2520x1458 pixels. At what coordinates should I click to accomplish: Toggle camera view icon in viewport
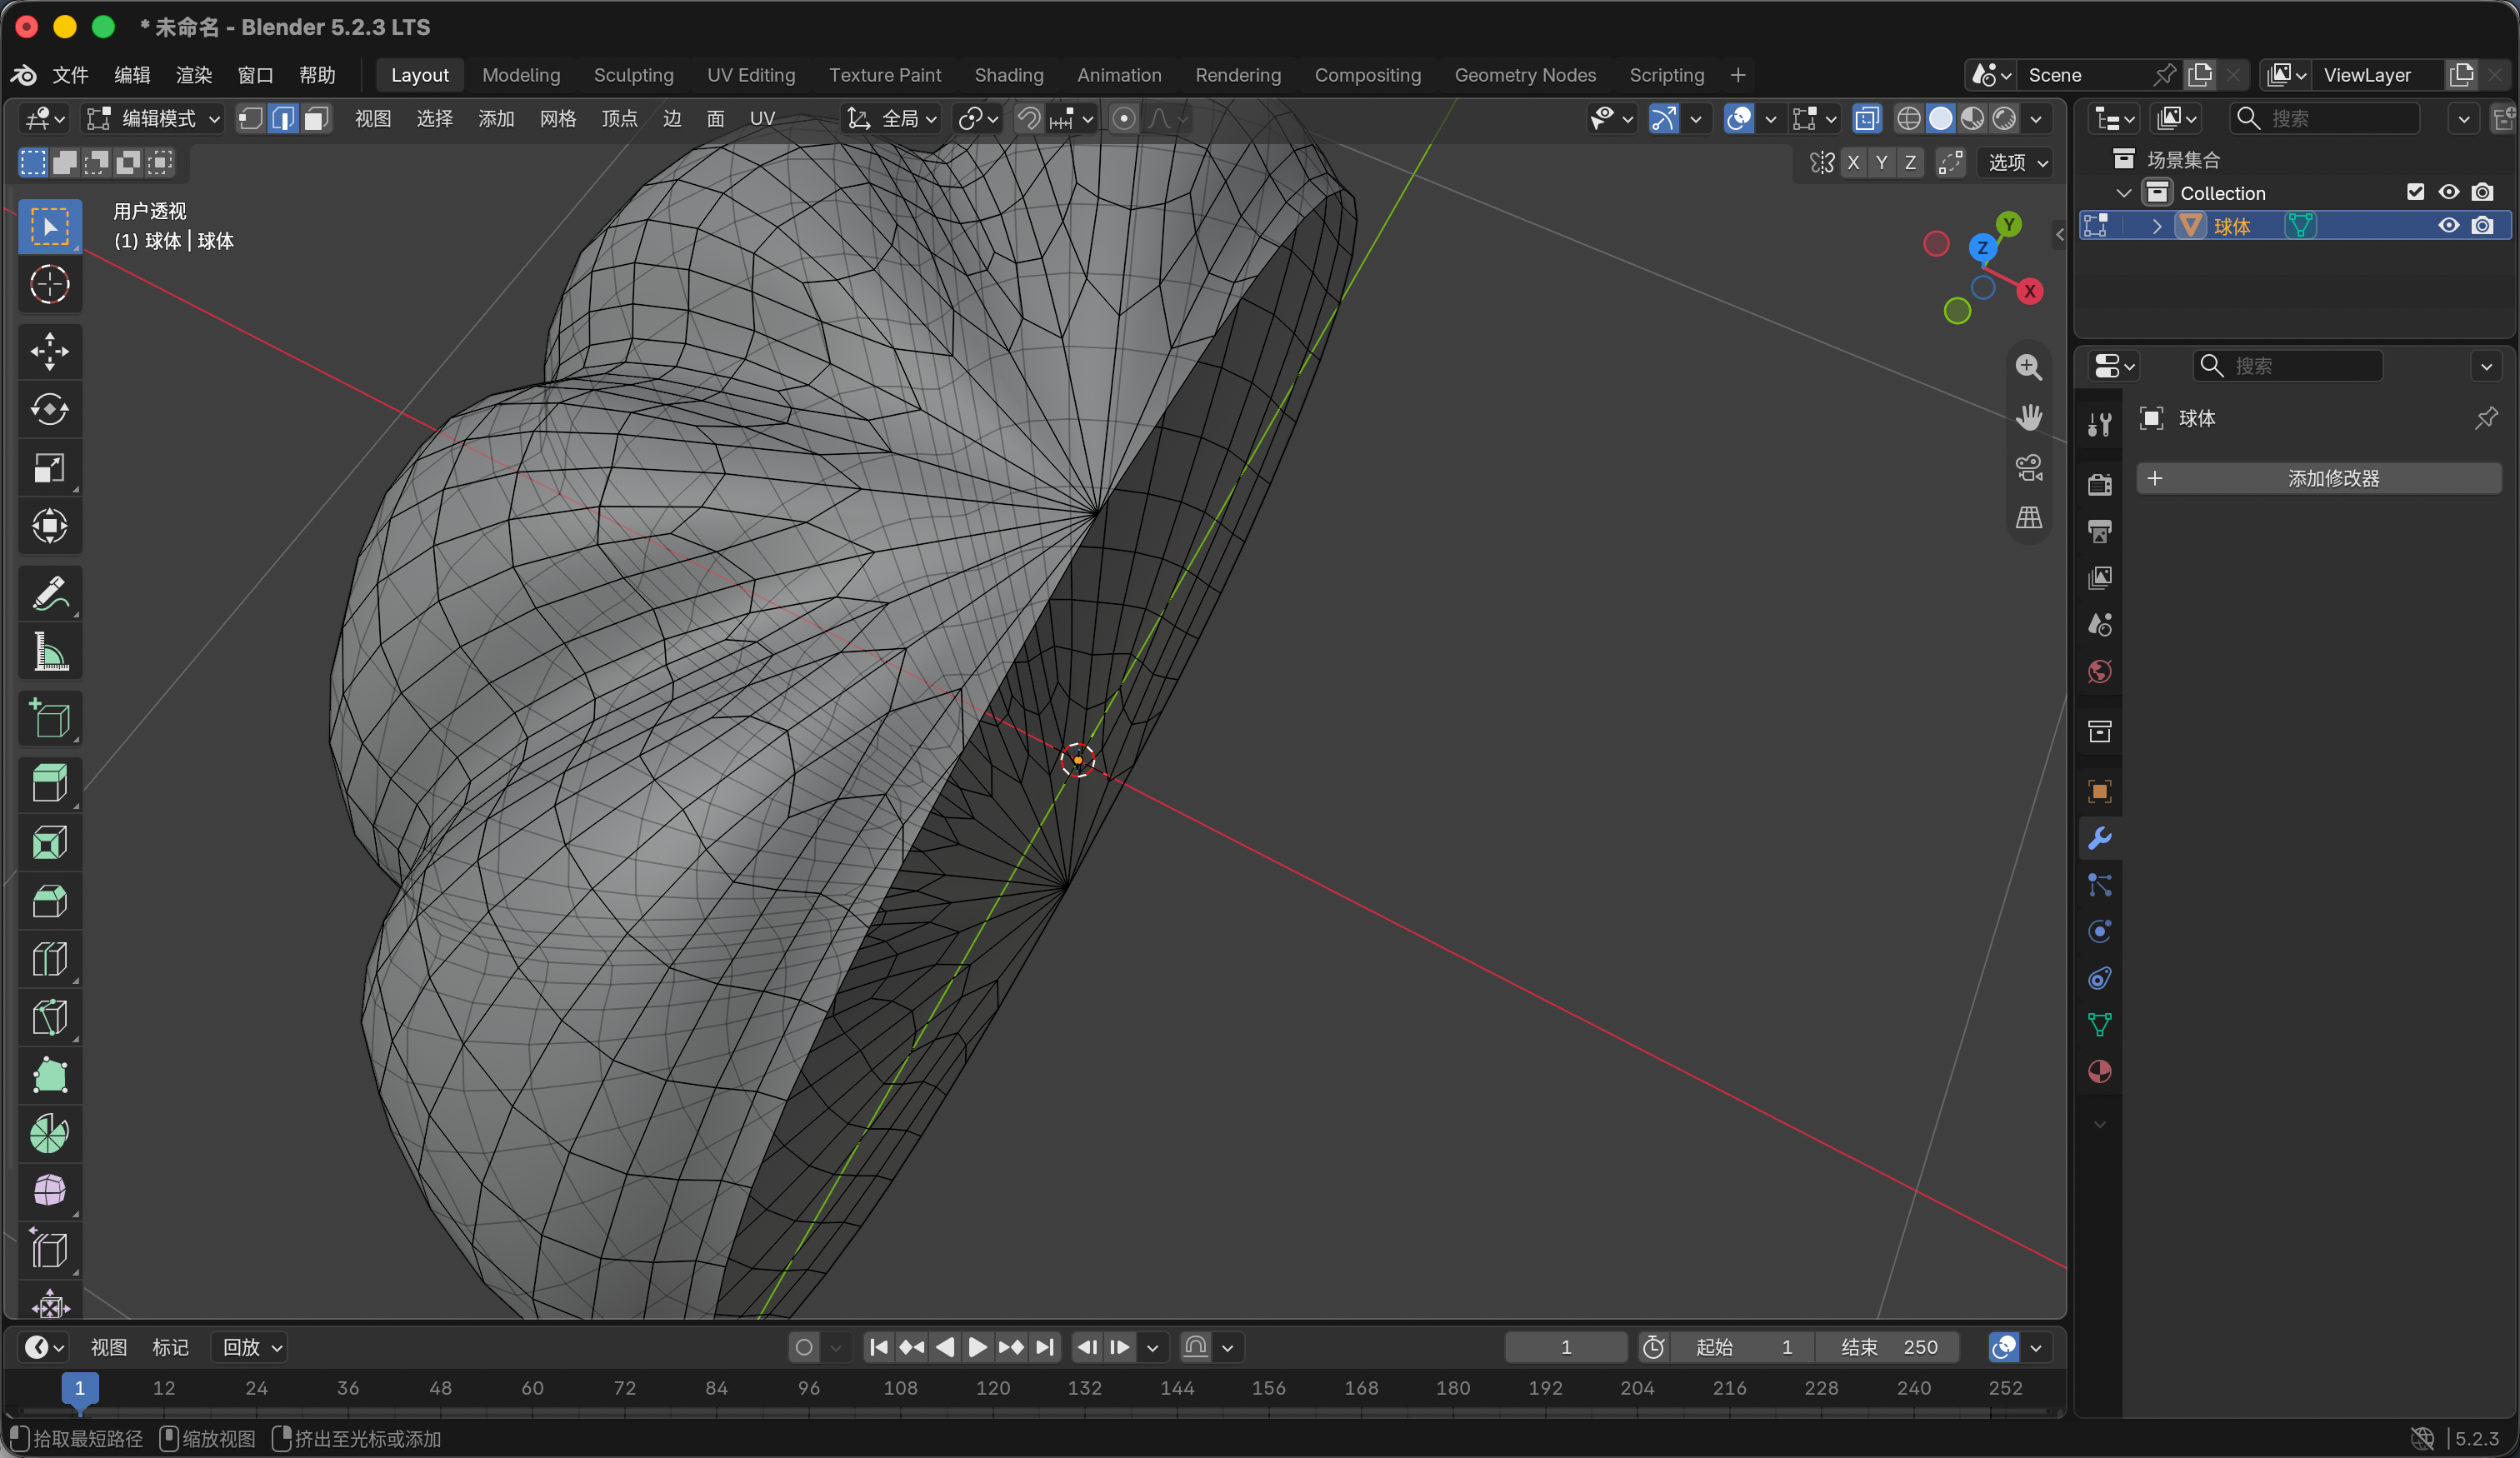click(x=2028, y=467)
